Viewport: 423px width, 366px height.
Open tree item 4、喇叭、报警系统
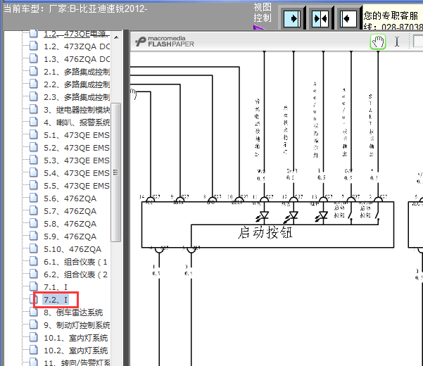77,122
